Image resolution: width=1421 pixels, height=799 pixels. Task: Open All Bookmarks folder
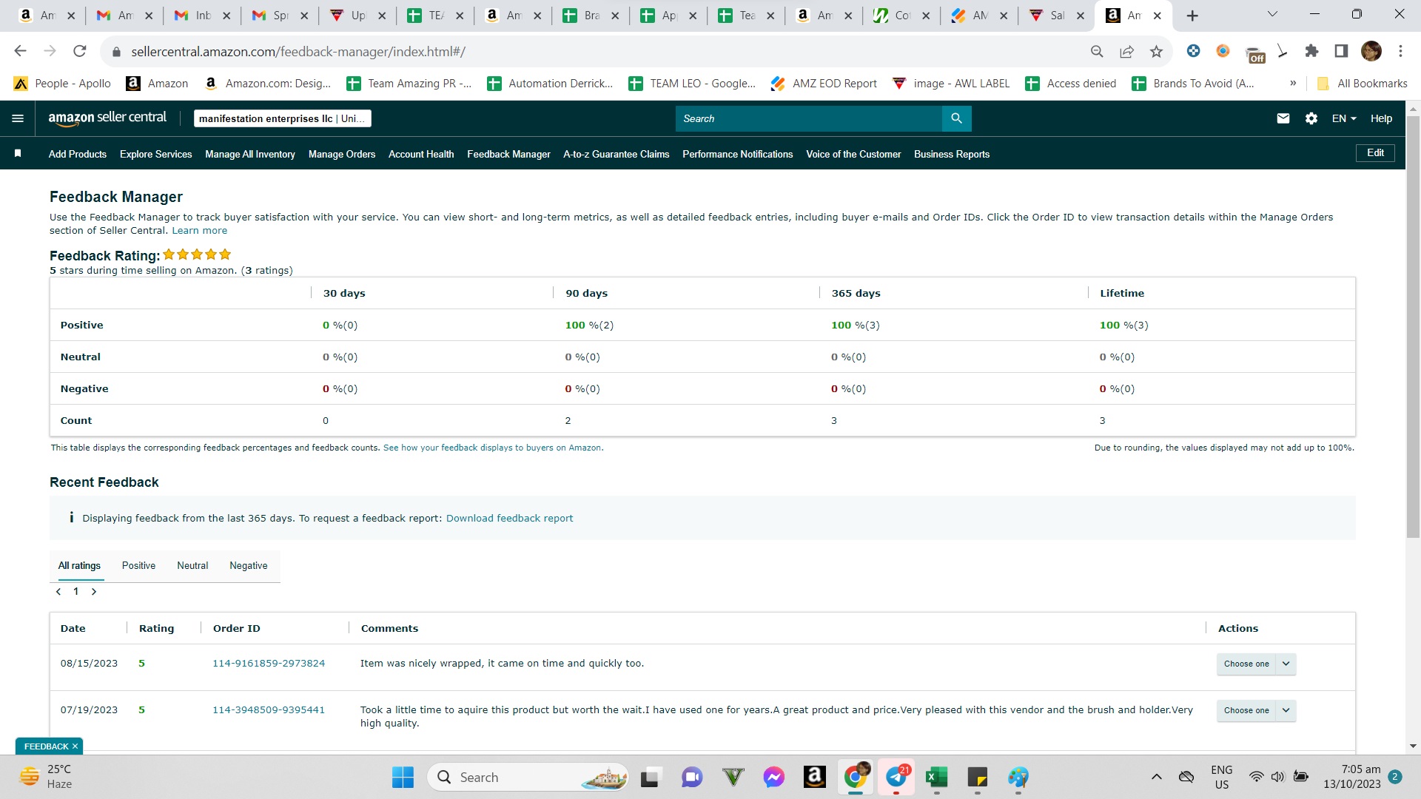(x=1362, y=84)
